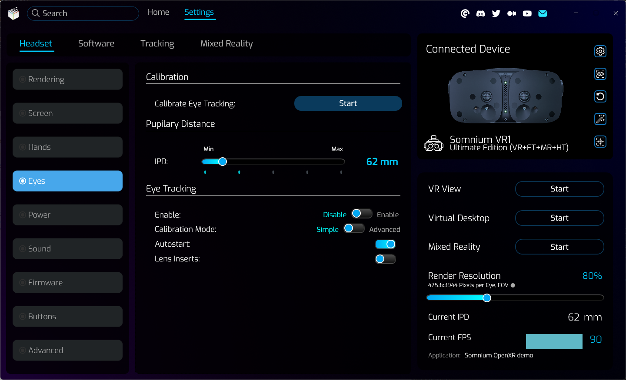The height and width of the screenshot is (380, 626).
Task: Click the eye tracking scan icon
Action: click(x=600, y=74)
